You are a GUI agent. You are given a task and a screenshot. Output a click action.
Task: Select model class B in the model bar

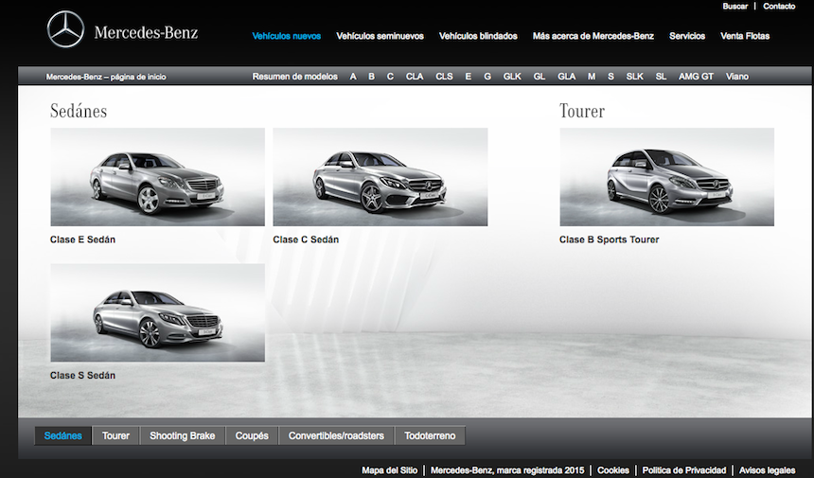371,77
